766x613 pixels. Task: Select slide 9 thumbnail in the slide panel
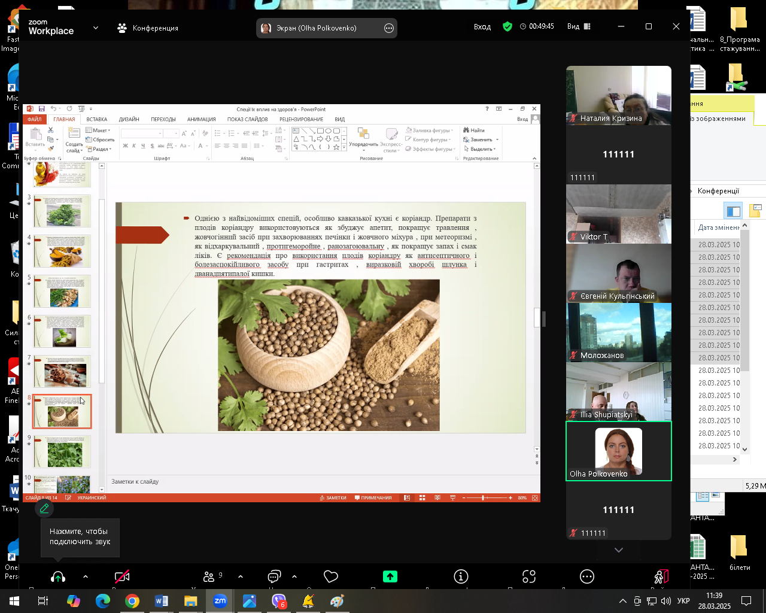pyautogui.click(x=62, y=451)
